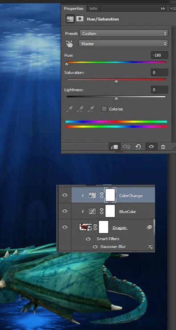
Task: Click the mask link icon on ColorChange
Action: (x=101, y=195)
